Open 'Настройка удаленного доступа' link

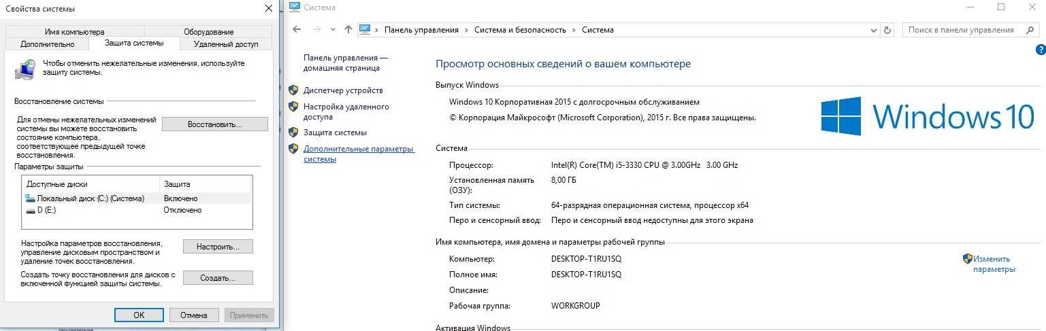coord(346,111)
